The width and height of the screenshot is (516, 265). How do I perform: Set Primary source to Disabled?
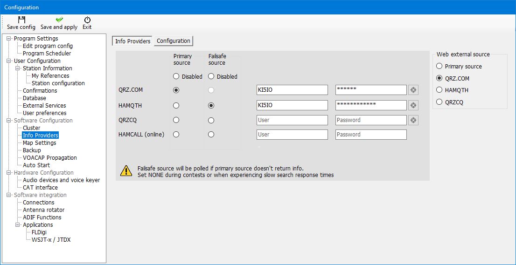176,76
